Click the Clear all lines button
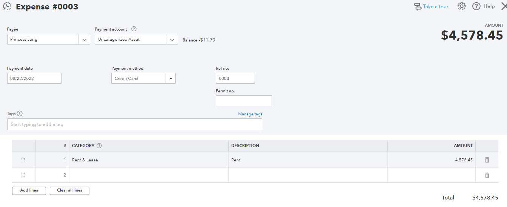 point(69,190)
